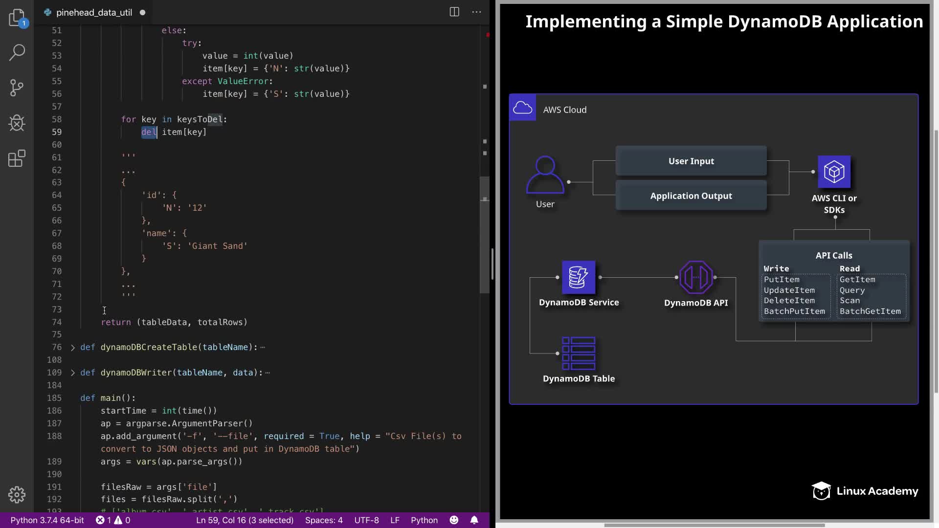The image size is (939, 528).
Task: Select the Python language mode
Action: pos(424,520)
